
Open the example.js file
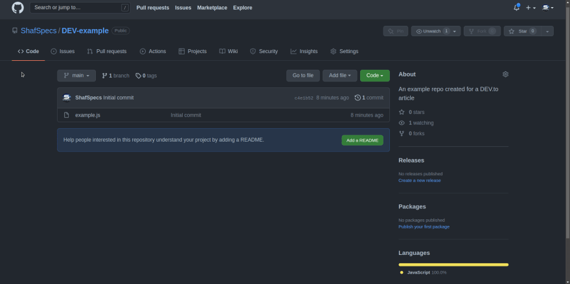(x=87, y=115)
